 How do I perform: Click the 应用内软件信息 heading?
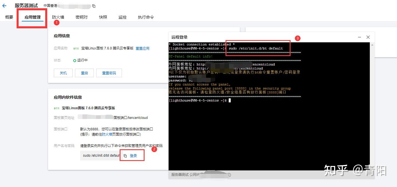(68, 97)
